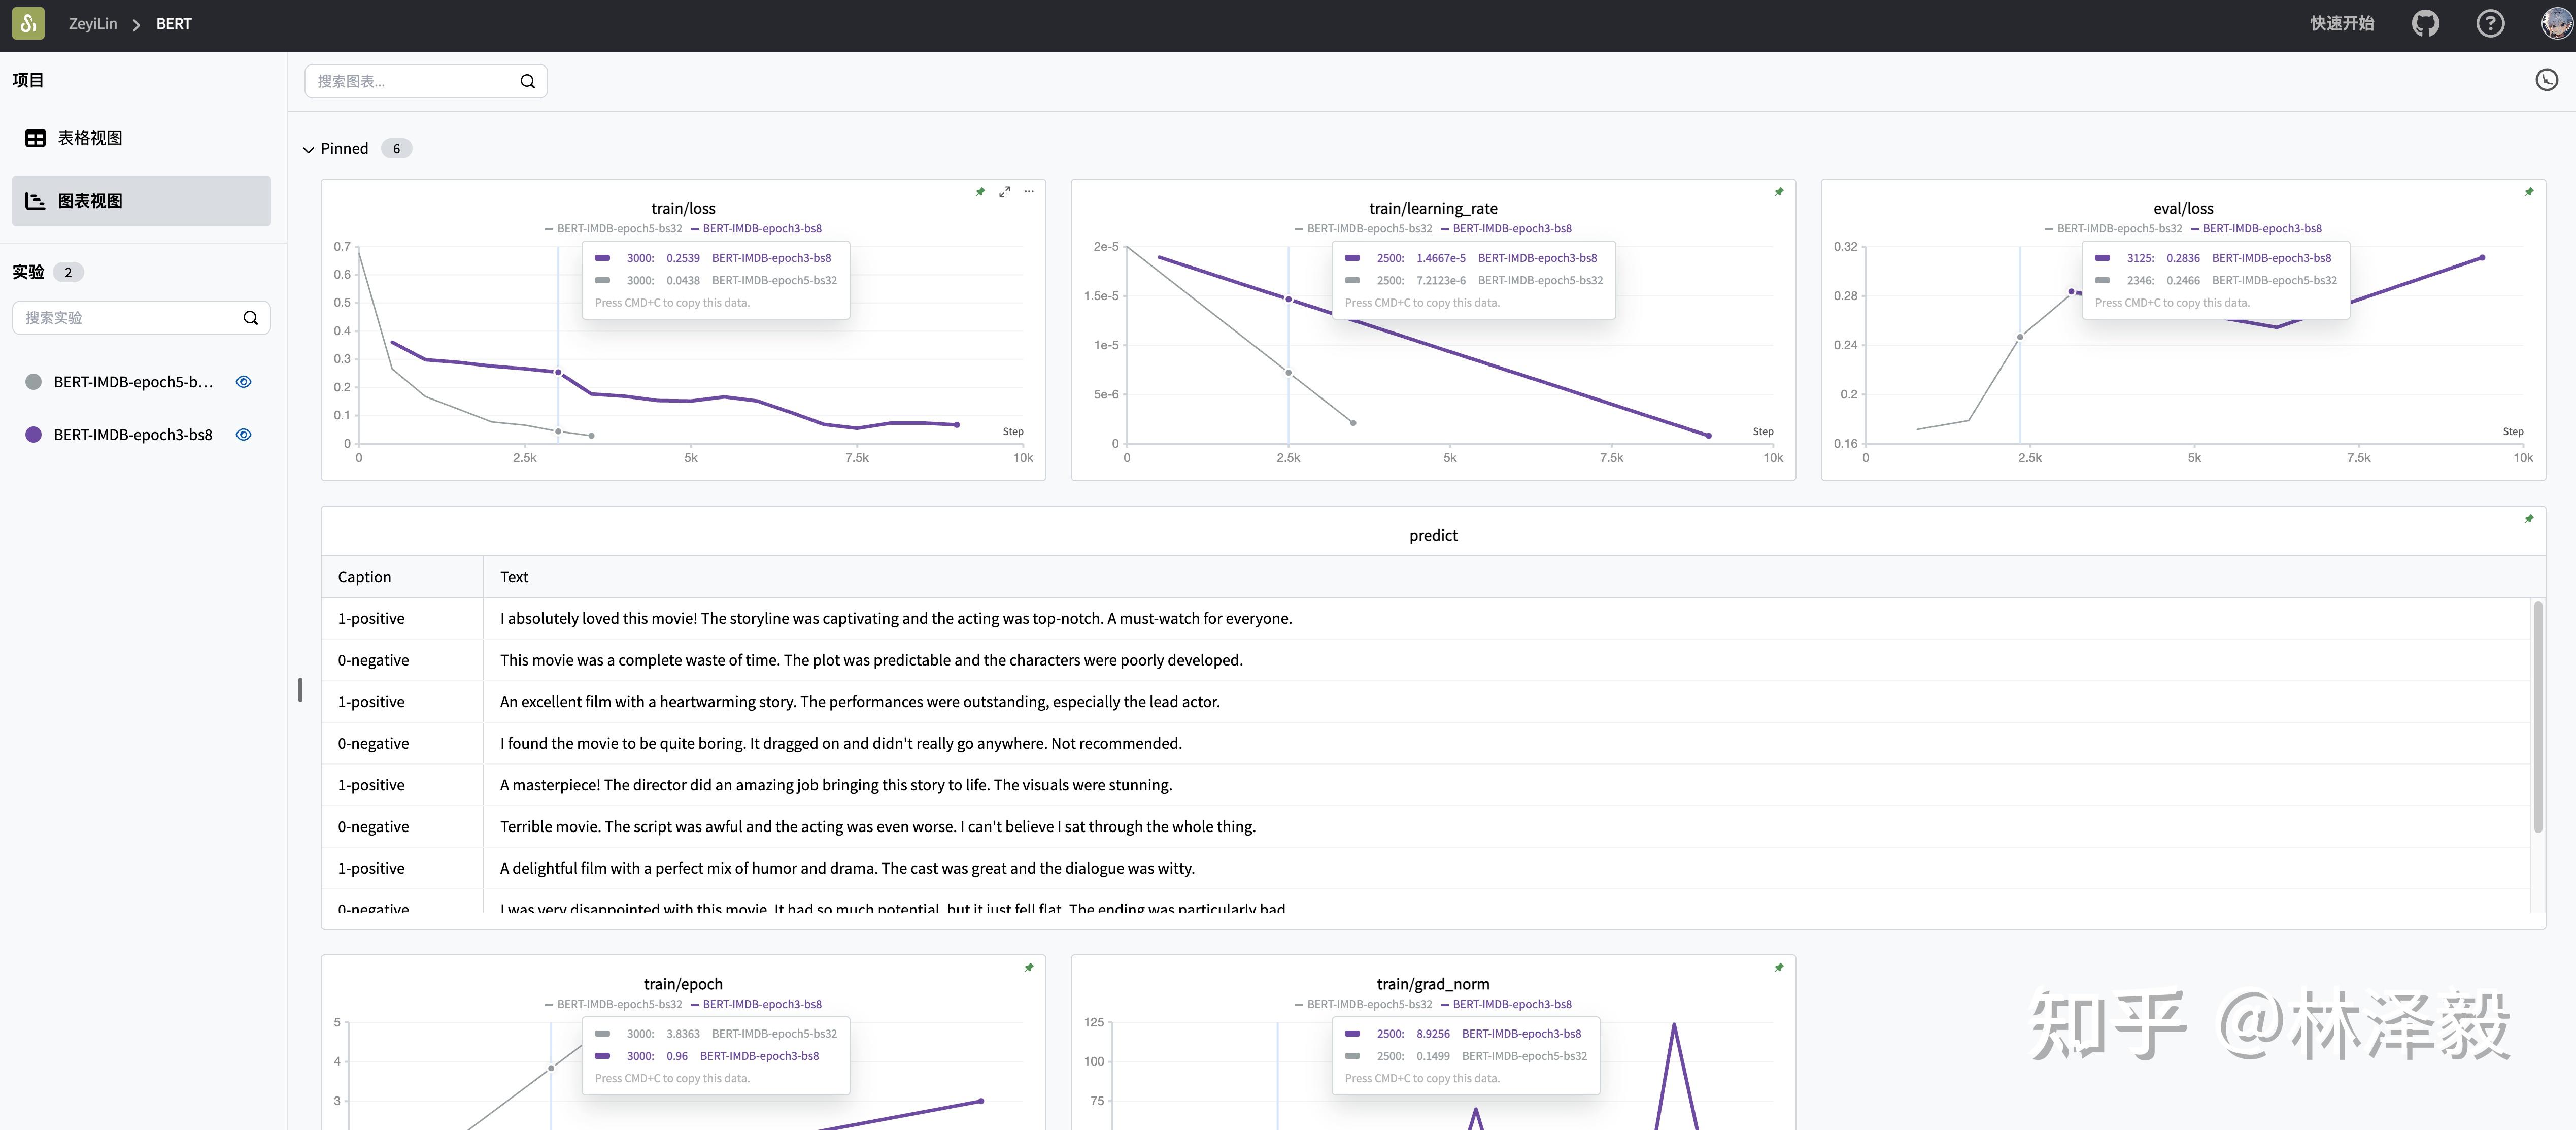This screenshot has height=1130, width=2576.
Task: Collapse the Pinned section chevron
Action: pos(308,150)
